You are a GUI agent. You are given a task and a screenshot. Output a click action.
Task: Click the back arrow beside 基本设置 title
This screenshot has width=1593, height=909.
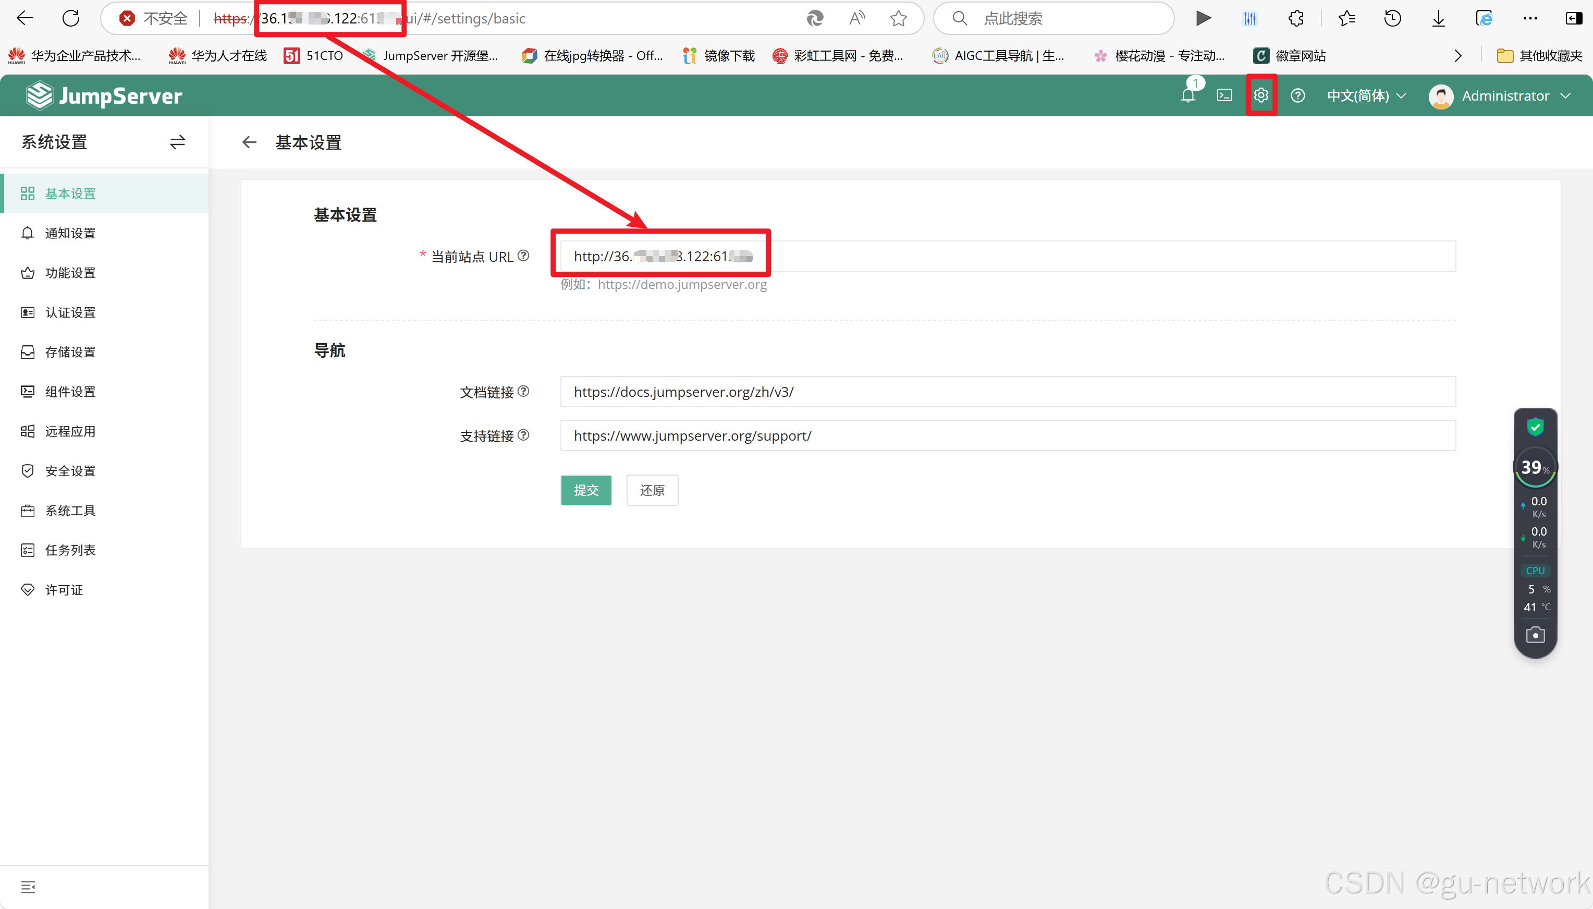tap(249, 142)
